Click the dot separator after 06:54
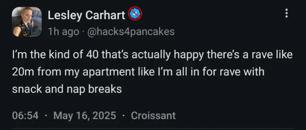The width and height of the screenshot is (306, 130). point(46,115)
